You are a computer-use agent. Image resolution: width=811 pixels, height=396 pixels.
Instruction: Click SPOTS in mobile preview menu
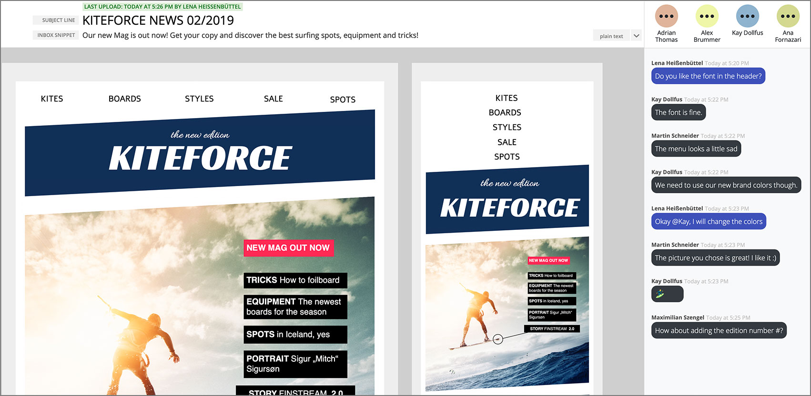[x=507, y=157]
